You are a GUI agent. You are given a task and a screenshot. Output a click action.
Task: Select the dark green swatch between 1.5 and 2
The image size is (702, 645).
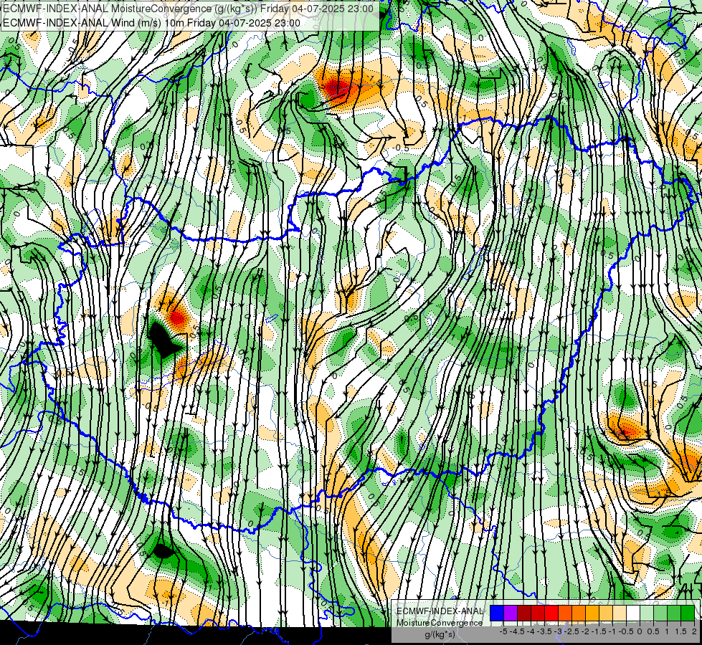[x=688, y=613]
